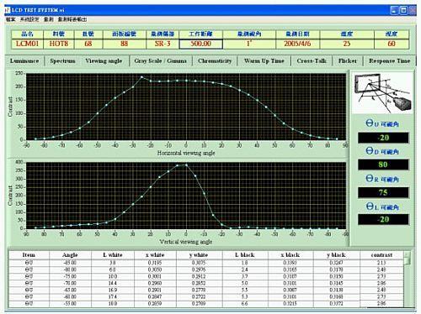Click the working distance field showing 500.00
This screenshot has height=314, width=421.
click(x=201, y=44)
